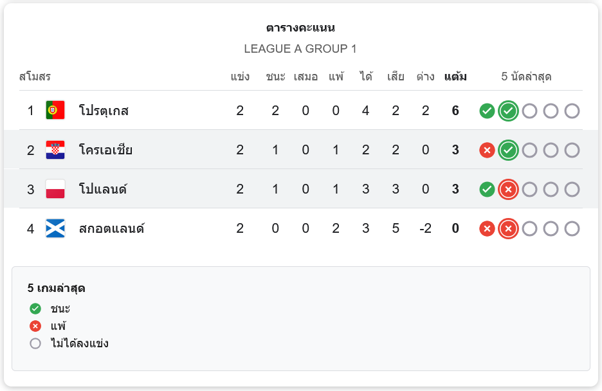Click Portugal's highlighted latest win icon
The image size is (602, 391).
[x=508, y=111]
